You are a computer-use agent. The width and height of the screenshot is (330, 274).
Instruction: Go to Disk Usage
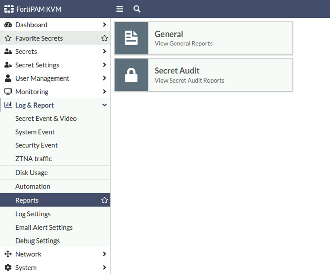pyautogui.click(x=55, y=173)
